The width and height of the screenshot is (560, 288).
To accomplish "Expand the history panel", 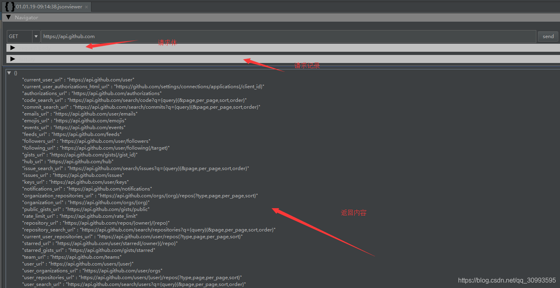I will tap(13, 59).
